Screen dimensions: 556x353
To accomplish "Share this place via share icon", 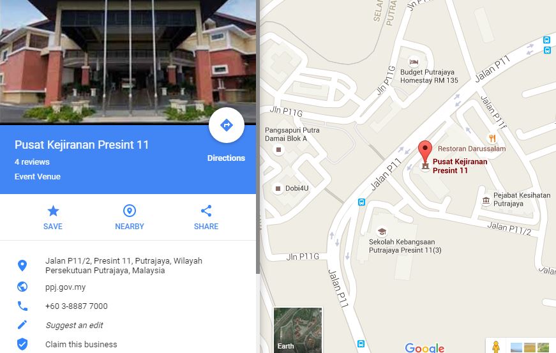I will [x=206, y=211].
